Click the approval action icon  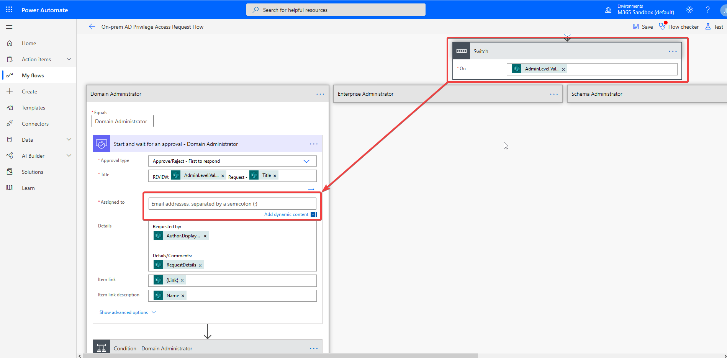tap(102, 144)
